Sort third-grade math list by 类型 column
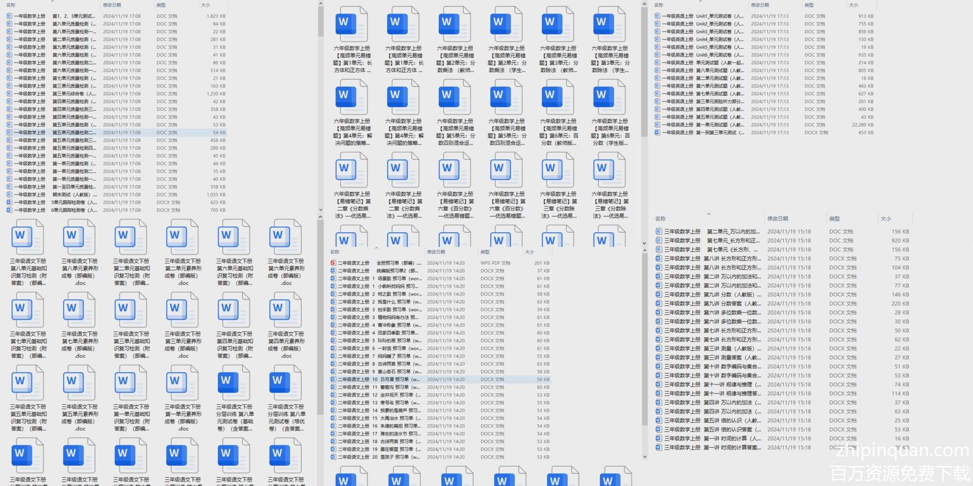This screenshot has height=486, width=973. [834, 219]
